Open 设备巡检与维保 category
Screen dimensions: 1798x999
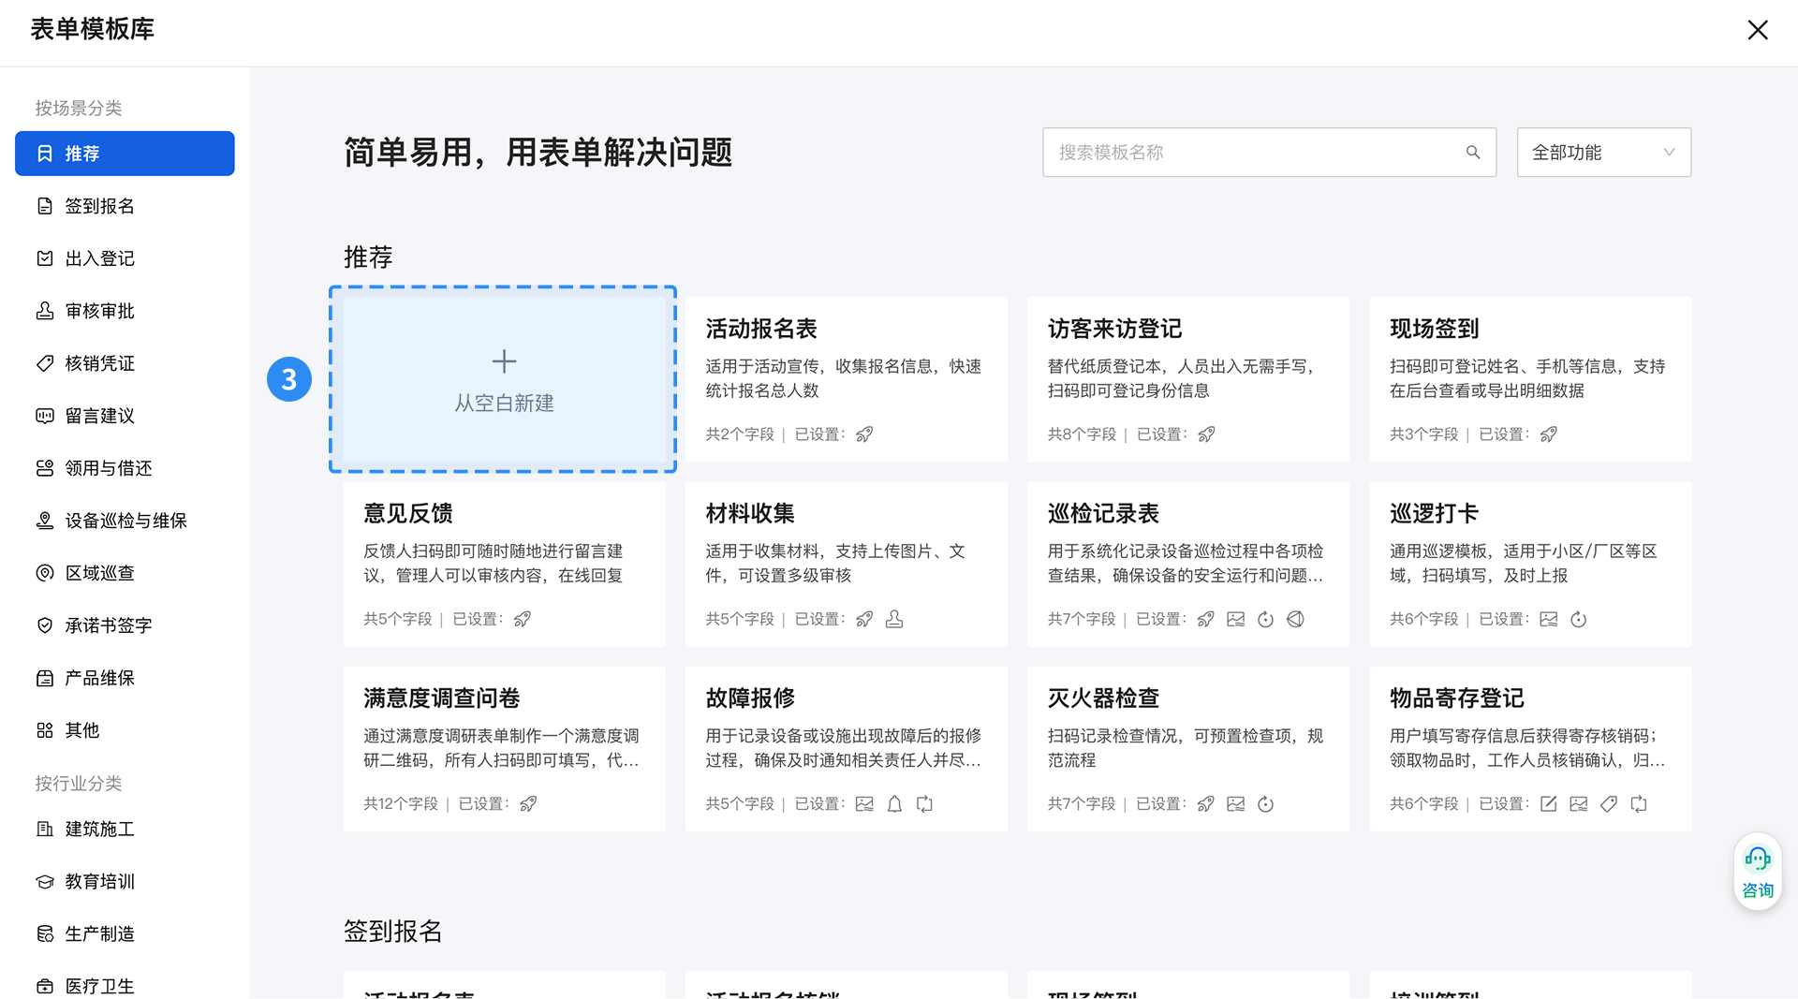[125, 521]
